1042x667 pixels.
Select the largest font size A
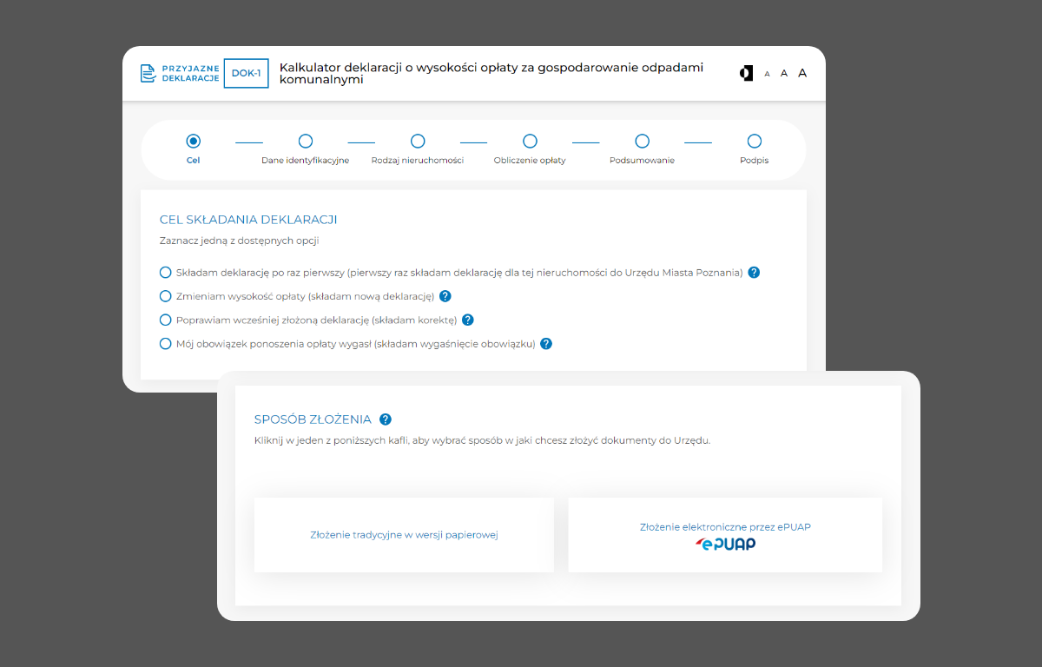(802, 73)
